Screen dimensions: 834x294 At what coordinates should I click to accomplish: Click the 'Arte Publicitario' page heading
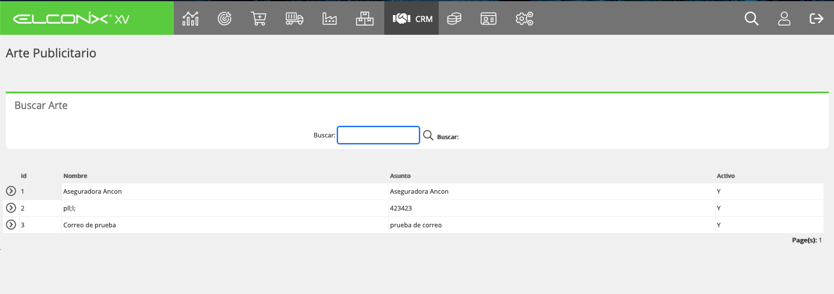click(51, 53)
